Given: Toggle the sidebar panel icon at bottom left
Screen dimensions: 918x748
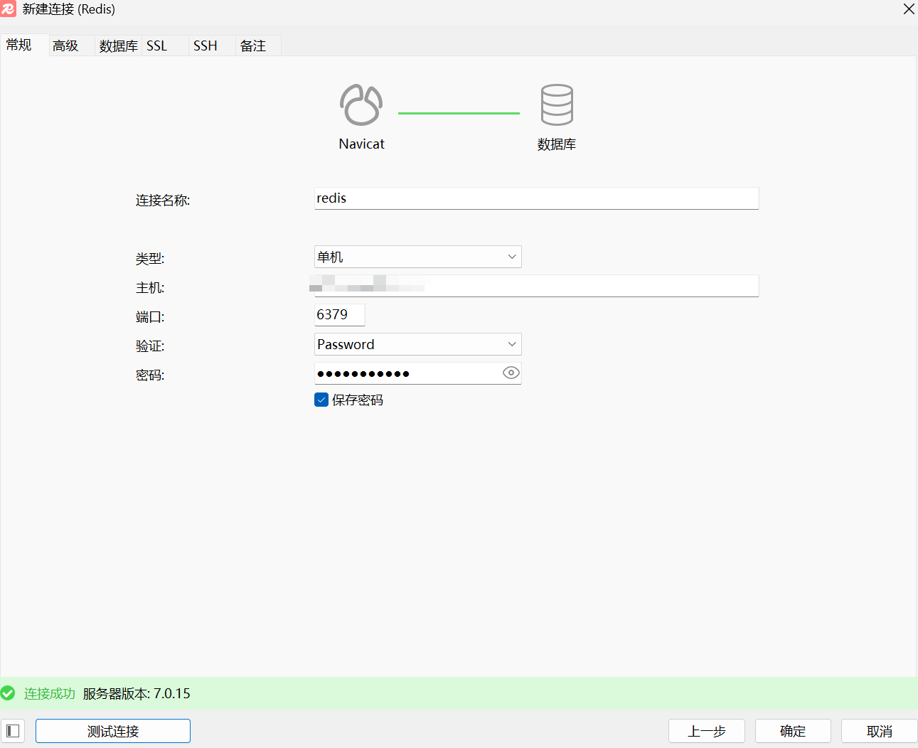Looking at the screenshot, I should click(x=13, y=731).
